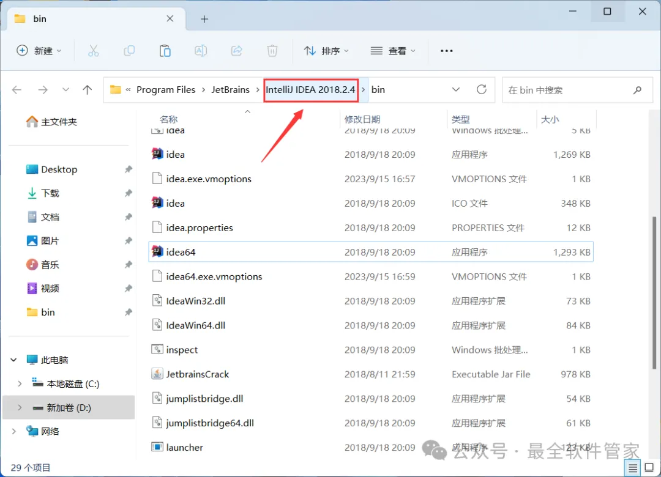
Task: Unpin Desktop using its pin icon
Action: pyautogui.click(x=128, y=169)
